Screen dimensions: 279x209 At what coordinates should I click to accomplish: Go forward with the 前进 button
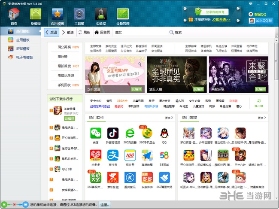68,32
